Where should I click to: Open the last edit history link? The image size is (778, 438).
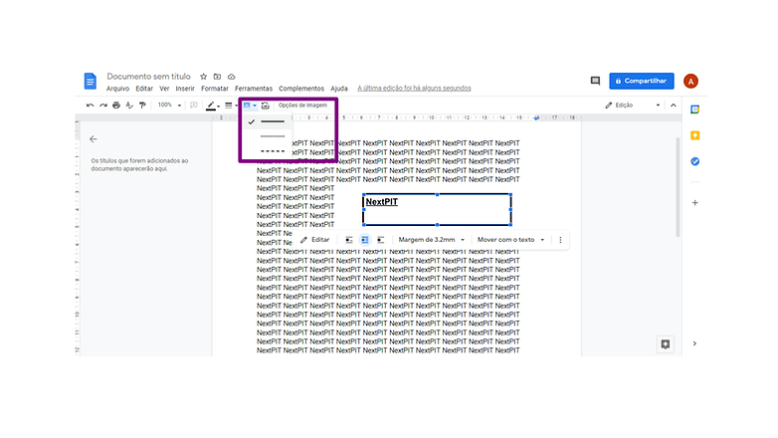(414, 89)
